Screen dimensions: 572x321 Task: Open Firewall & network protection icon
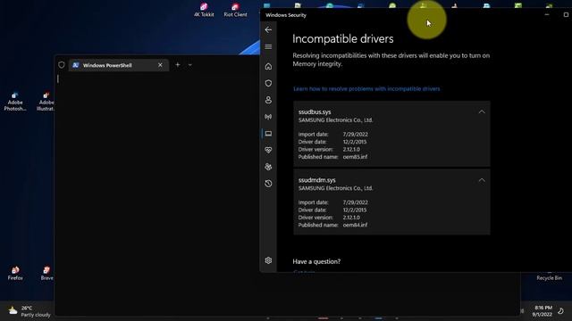(x=268, y=117)
